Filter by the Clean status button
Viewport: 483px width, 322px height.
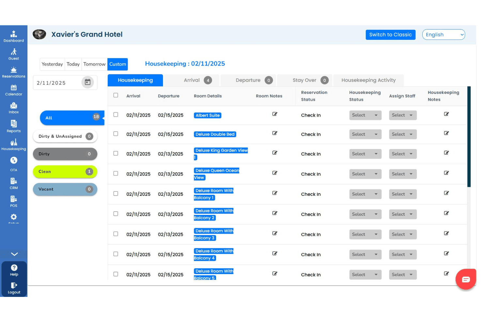pyautogui.click(x=65, y=172)
